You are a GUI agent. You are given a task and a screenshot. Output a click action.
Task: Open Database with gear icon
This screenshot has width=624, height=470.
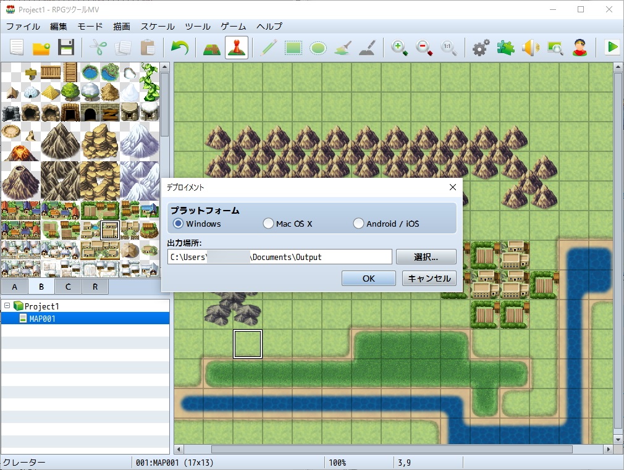[481, 48]
